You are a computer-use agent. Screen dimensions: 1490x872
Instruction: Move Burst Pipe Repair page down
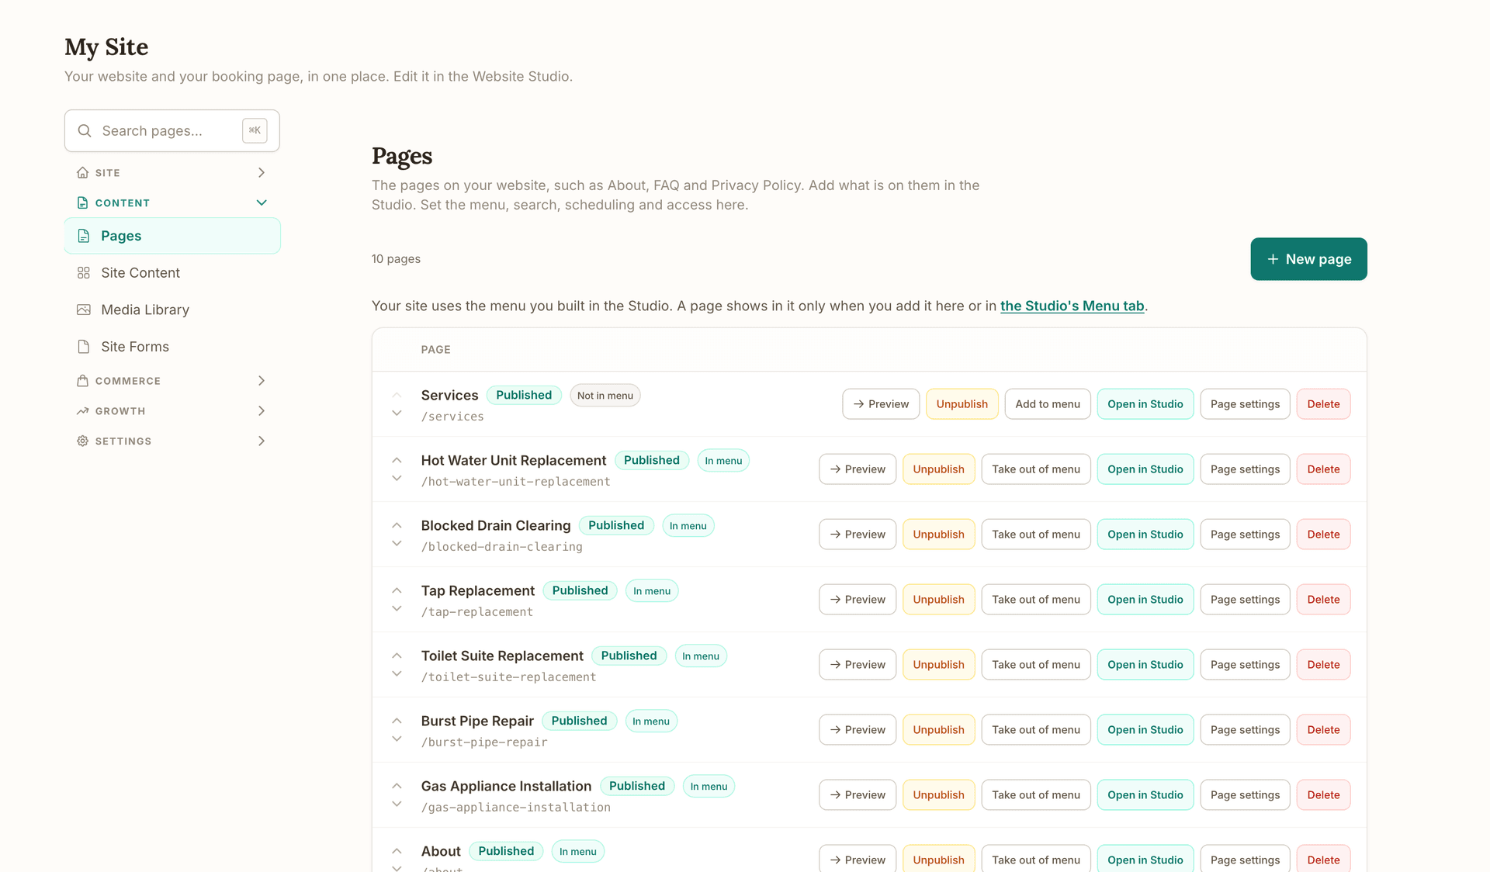click(x=397, y=739)
